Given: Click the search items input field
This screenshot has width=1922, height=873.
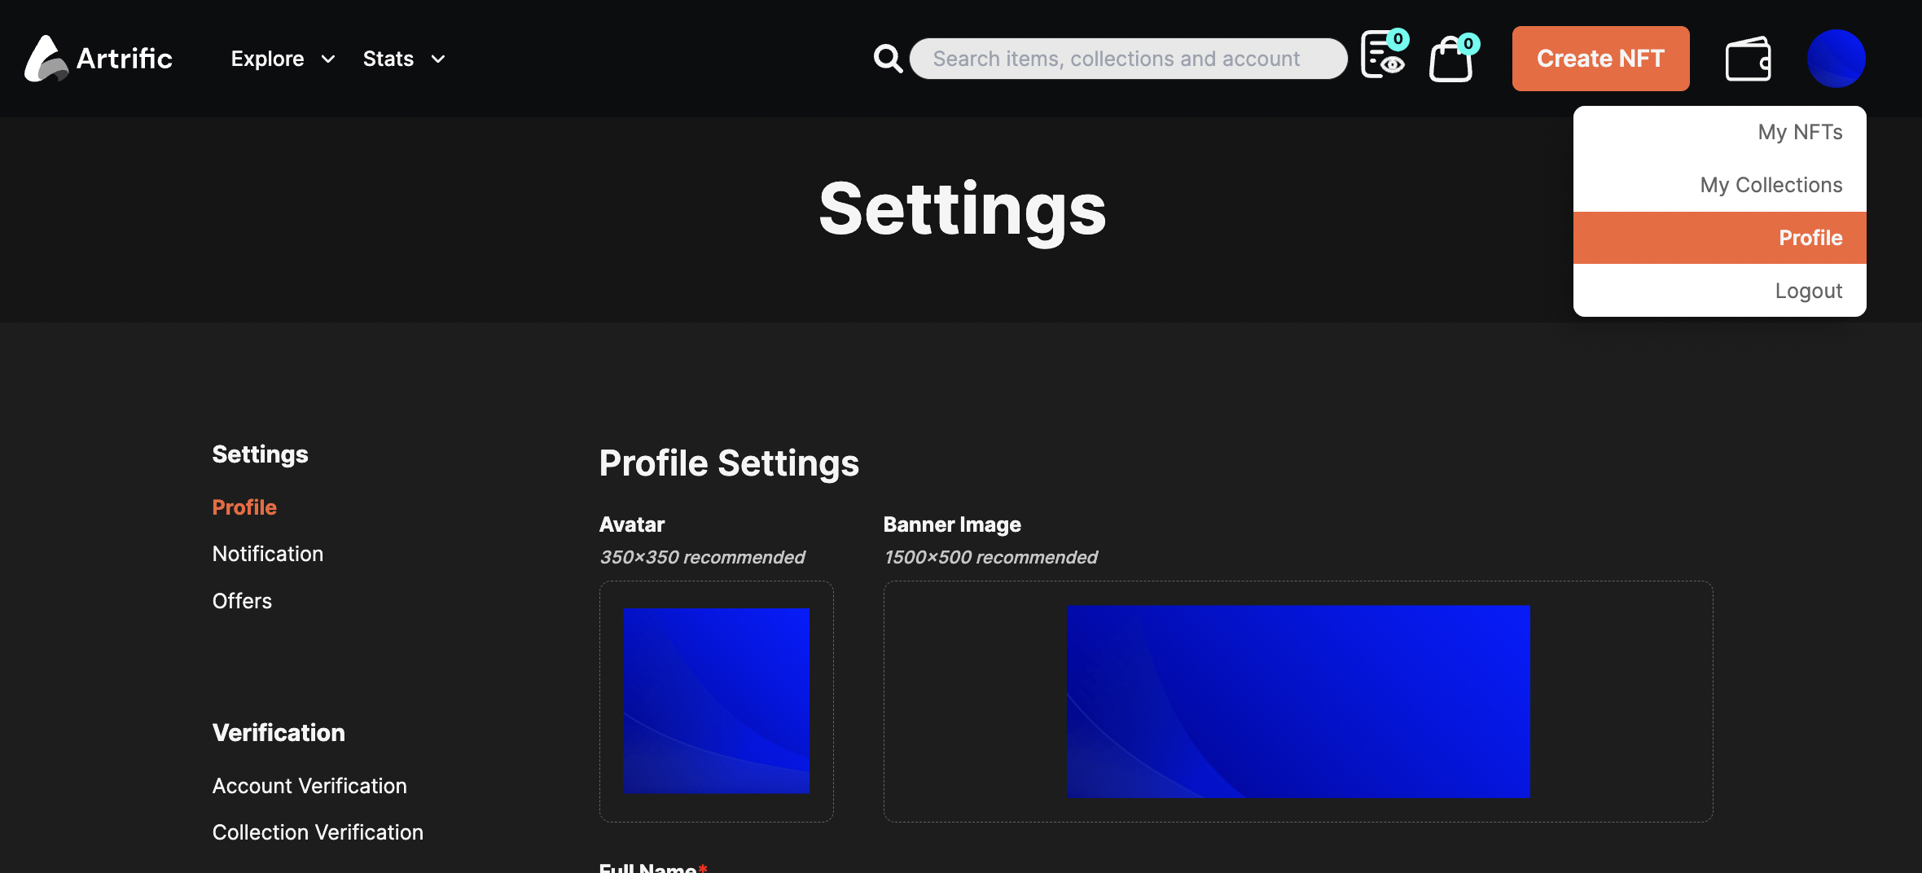Looking at the screenshot, I should (1127, 59).
